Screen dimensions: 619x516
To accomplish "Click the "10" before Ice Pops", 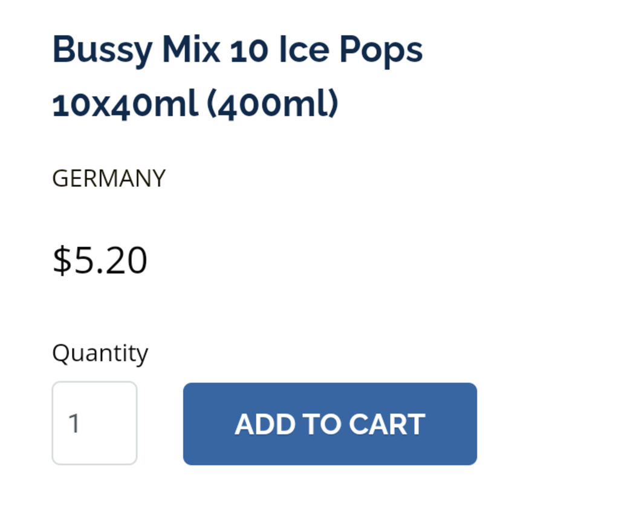I will coord(249,50).
